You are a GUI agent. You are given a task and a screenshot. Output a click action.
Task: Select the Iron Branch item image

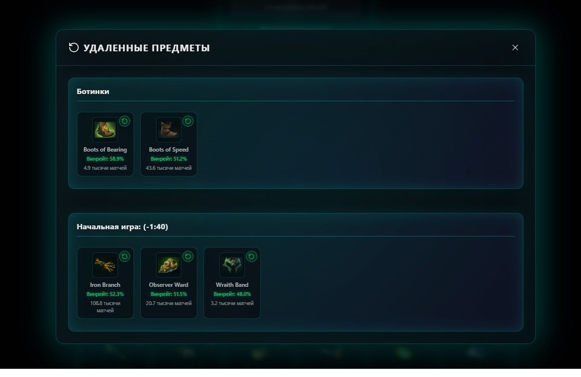click(105, 265)
